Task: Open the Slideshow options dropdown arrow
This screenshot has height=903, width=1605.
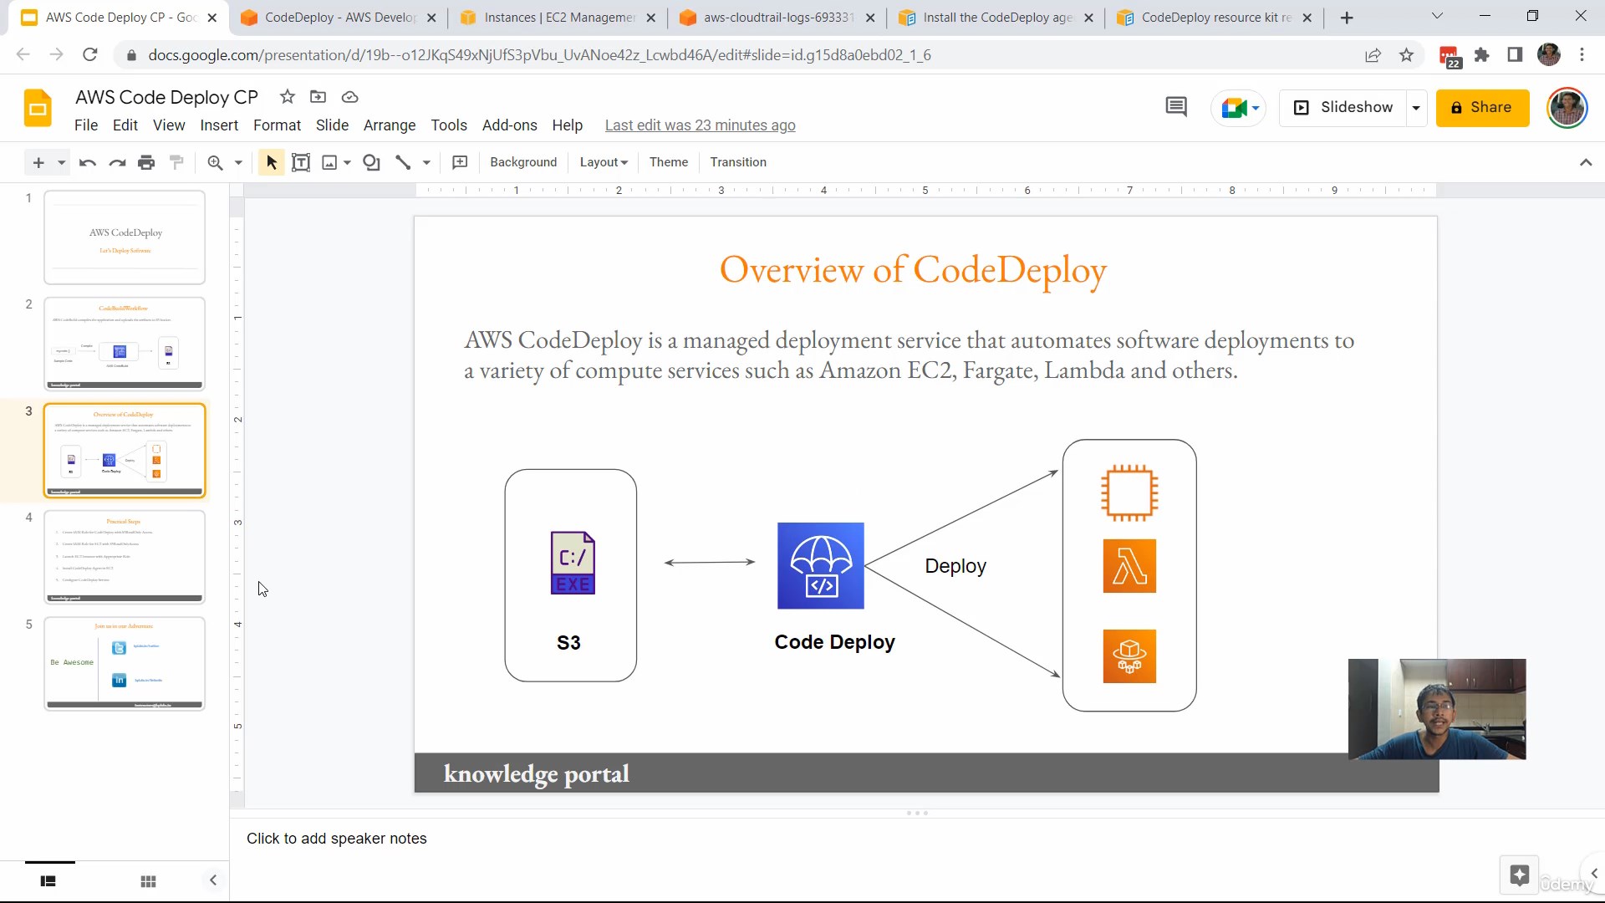Action: [x=1416, y=108]
